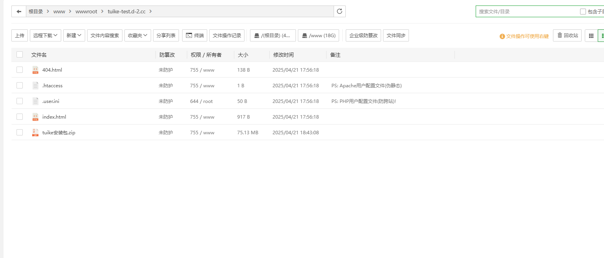This screenshot has width=604, height=258.
Task: Toggle the select-all files checkbox
Action: [20, 55]
